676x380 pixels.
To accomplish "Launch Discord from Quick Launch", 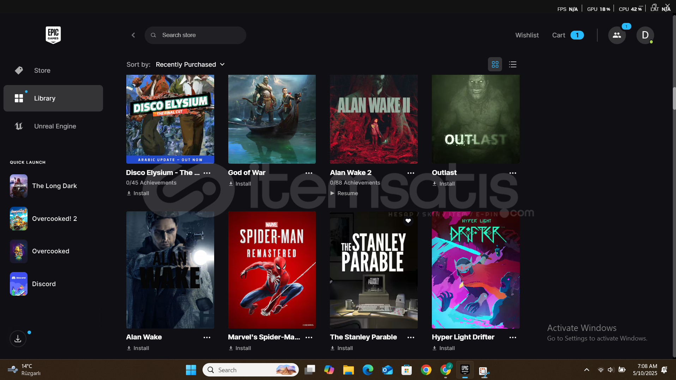I will tap(33, 284).
